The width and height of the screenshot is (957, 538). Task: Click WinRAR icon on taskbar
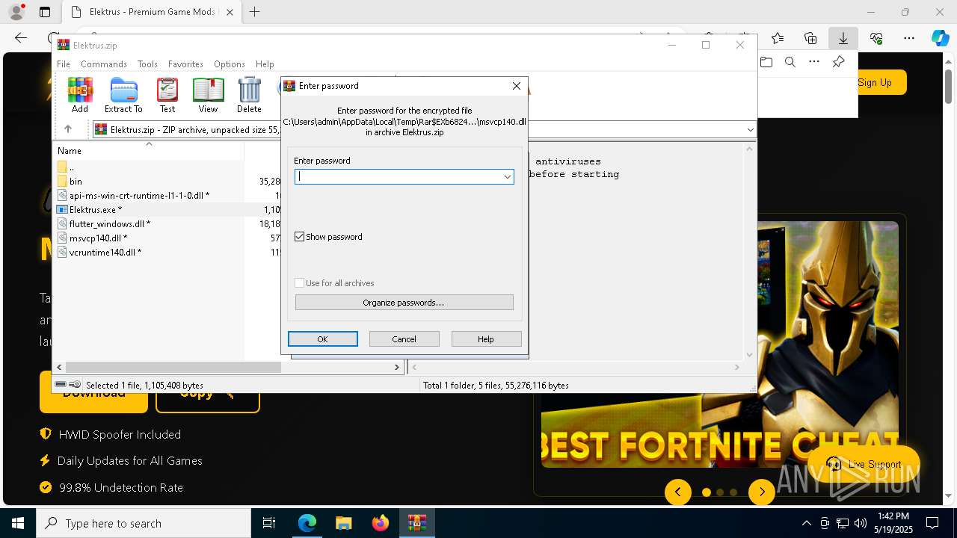416,523
